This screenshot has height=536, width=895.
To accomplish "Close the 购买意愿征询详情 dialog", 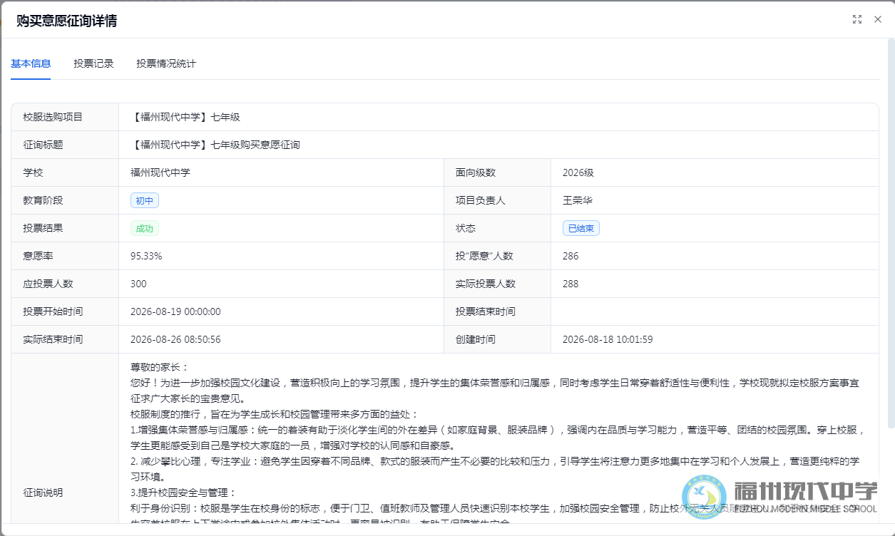I will click(878, 19).
